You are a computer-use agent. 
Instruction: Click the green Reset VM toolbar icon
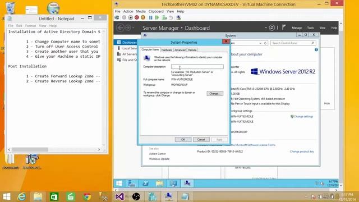pos(157,17)
